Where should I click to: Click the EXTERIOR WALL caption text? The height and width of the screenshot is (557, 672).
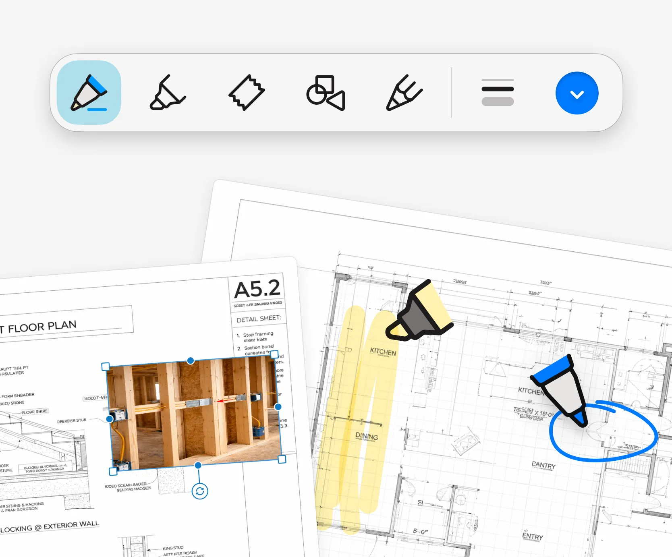click(x=71, y=525)
